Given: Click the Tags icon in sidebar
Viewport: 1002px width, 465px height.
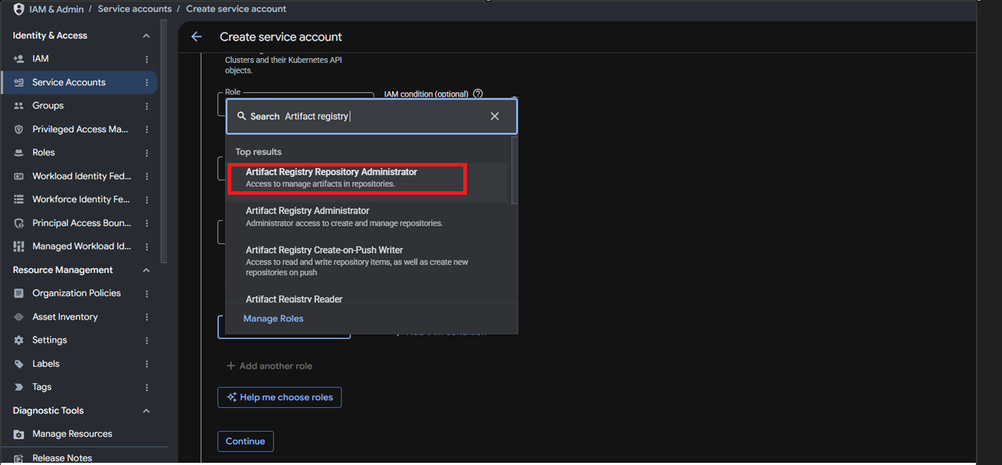Looking at the screenshot, I should tap(19, 387).
